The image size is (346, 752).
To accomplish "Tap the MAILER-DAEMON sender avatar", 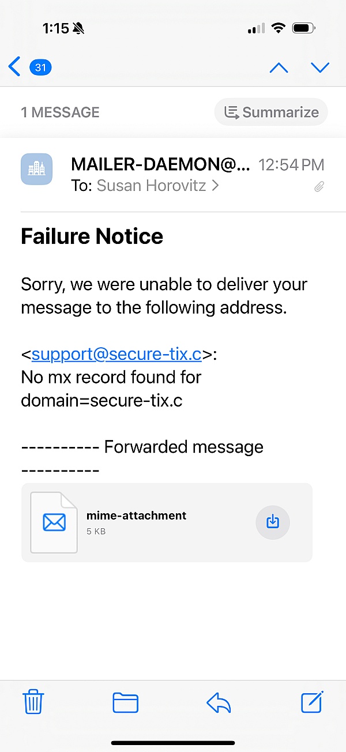I will pyautogui.click(x=36, y=169).
